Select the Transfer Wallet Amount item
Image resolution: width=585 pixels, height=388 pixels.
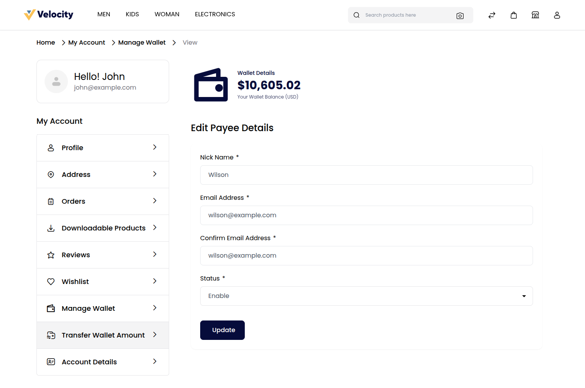(x=103, y=335)
